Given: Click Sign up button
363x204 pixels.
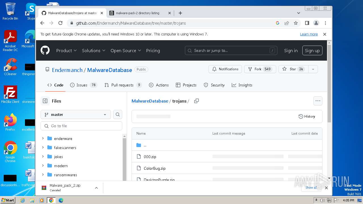Looking at the screenshot, I should coord(312,50).
